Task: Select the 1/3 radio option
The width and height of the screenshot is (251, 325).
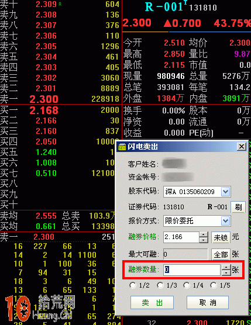Action: (160, 285)
